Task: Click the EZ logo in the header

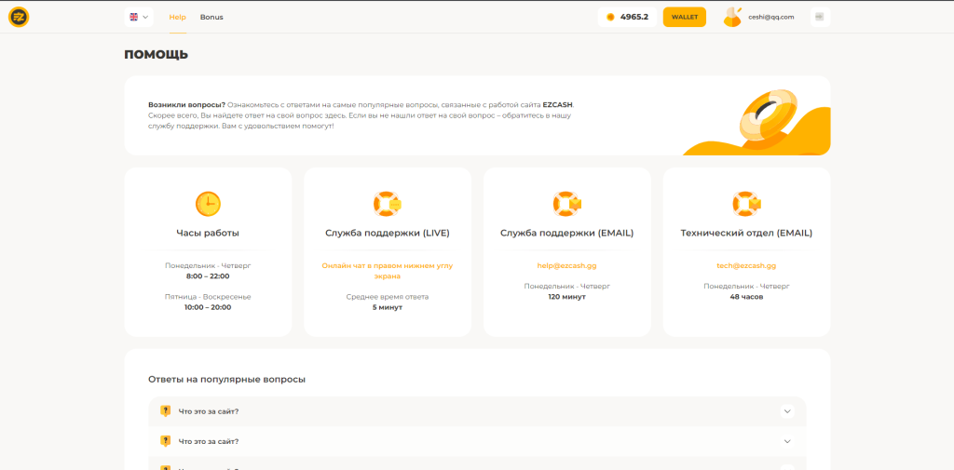Action: [x=19, y=17]
